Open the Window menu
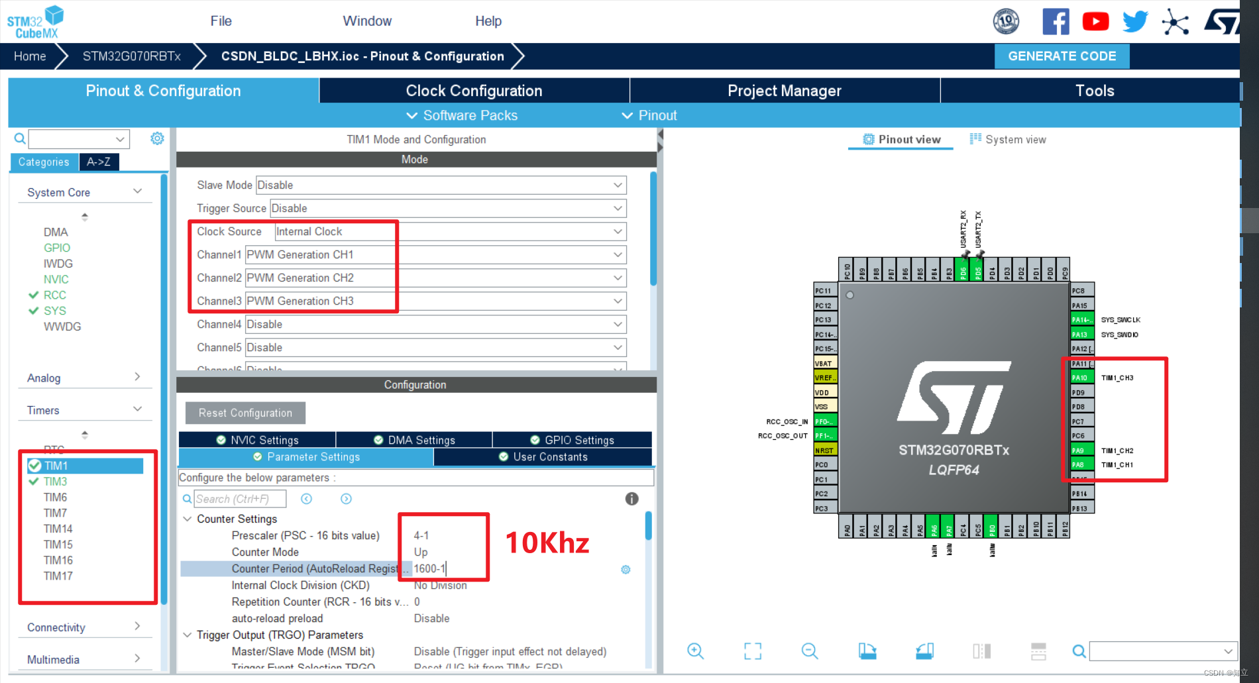 pyautogui.click(x=367, y=21)
